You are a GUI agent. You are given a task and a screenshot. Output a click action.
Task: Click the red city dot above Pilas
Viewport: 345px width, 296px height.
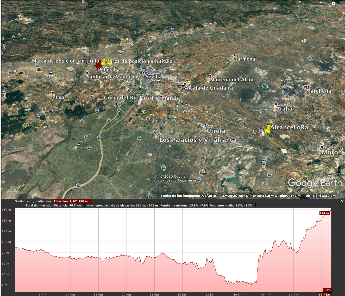(x=53, y=93)
